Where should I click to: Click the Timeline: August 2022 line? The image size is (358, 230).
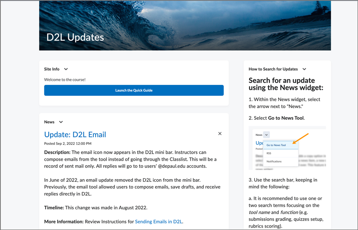(x=96, y=208)
